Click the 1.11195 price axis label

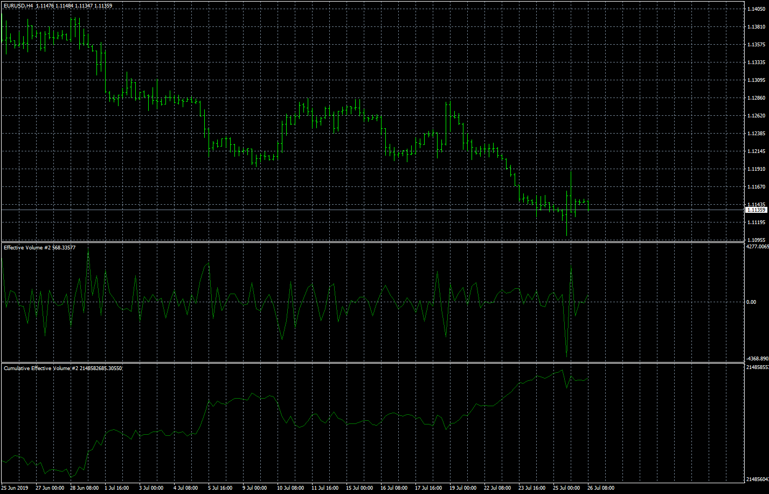tap(757, 222)
